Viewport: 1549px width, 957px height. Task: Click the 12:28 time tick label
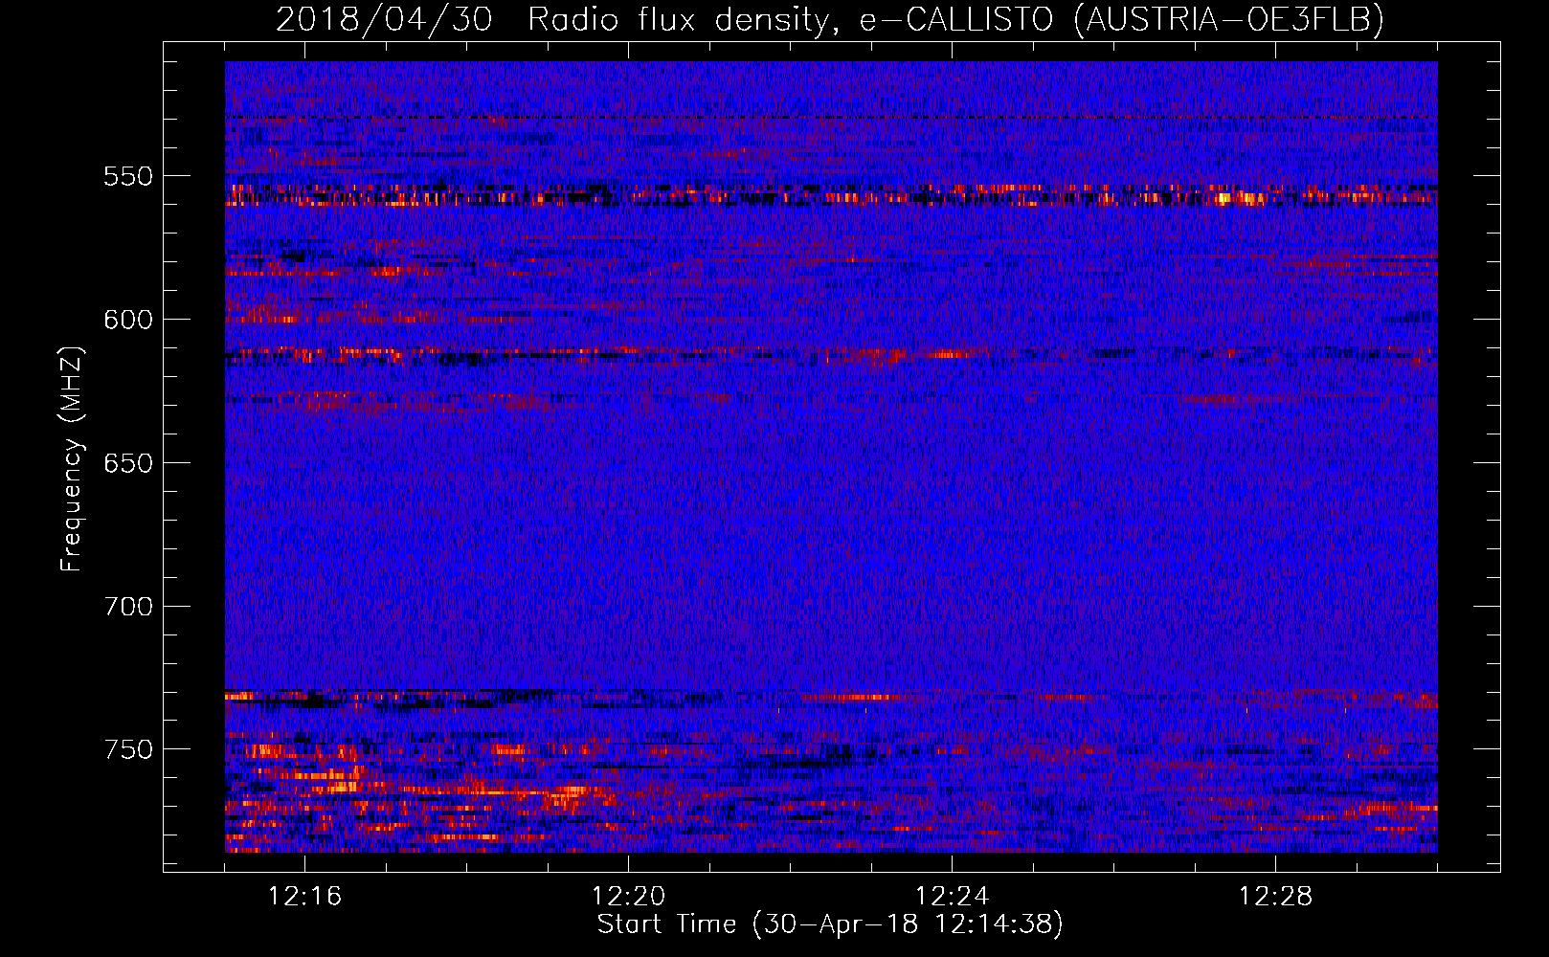coord(1275,897)
